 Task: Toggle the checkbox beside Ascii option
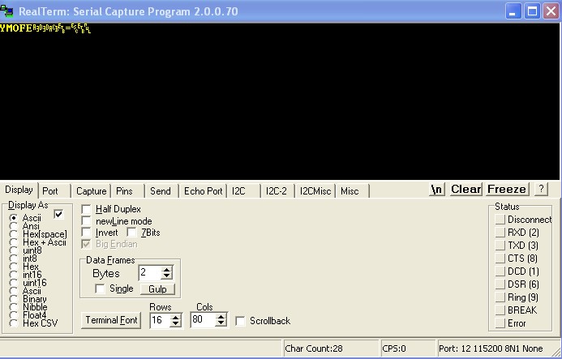pyautogui.click(x=58, y=214)
